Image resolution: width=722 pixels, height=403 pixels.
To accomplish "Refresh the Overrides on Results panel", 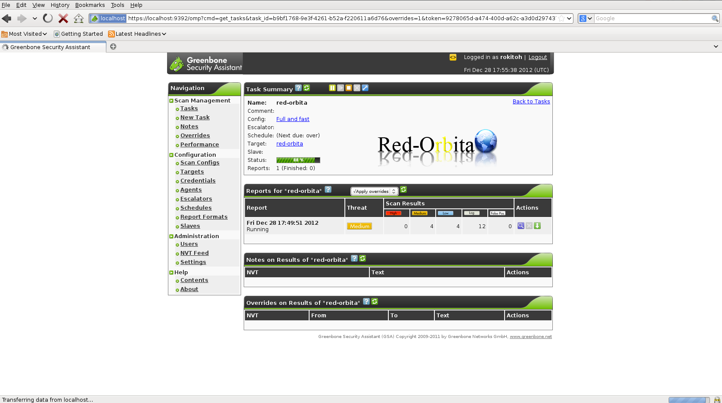I will 375,301.
